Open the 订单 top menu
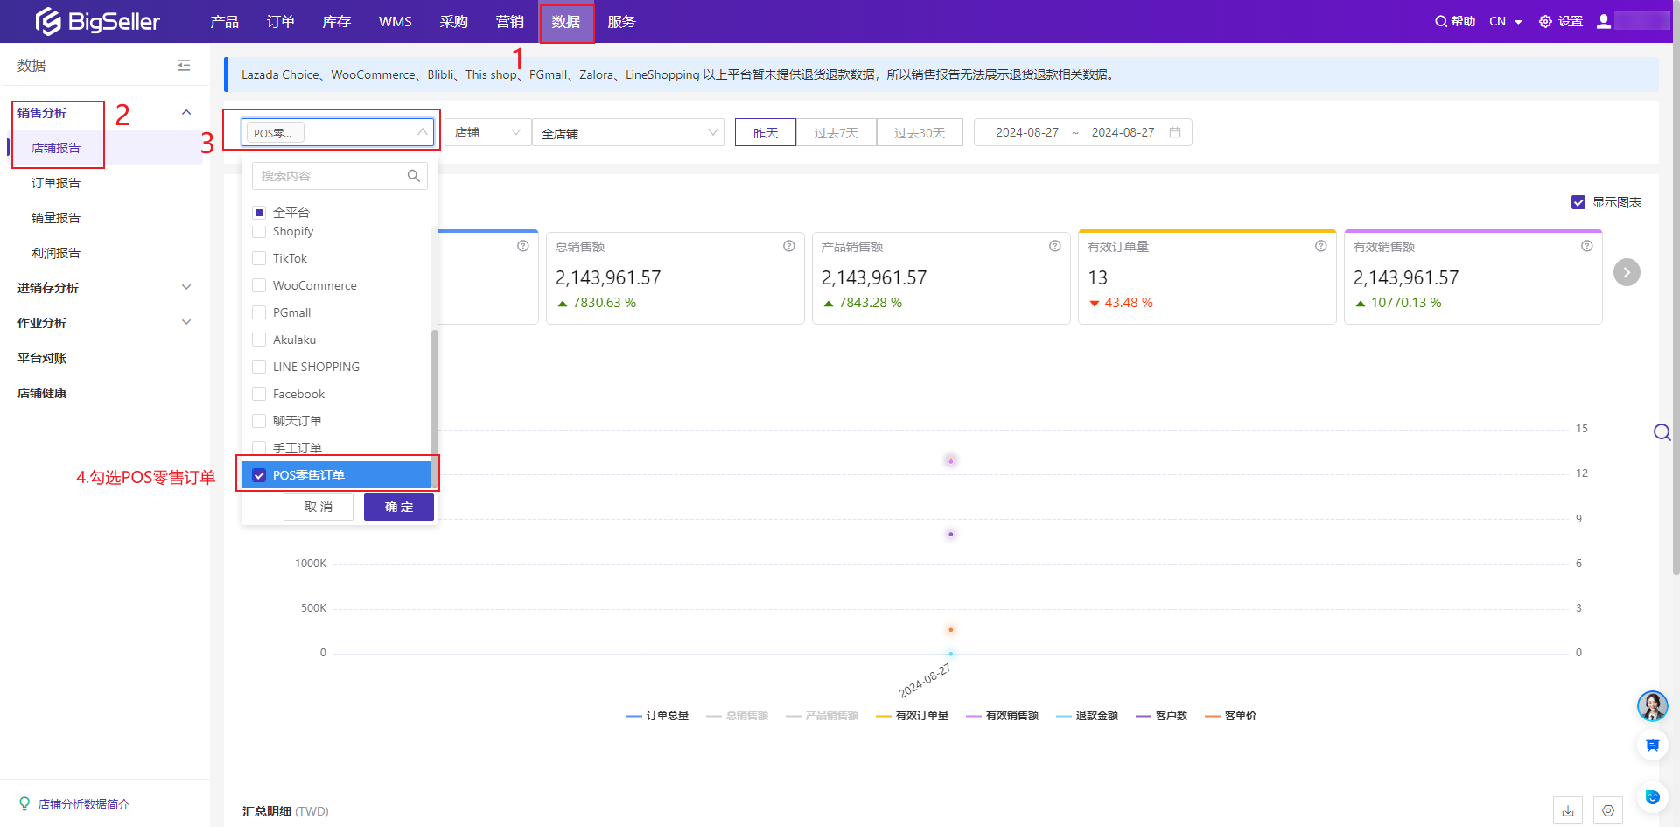The image size is (1680, 827). tap(280, 21)
